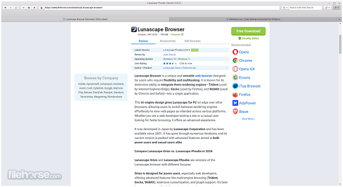The image size is (343, 187).
Task: Click the View More link
Action: tap(248, 119)
